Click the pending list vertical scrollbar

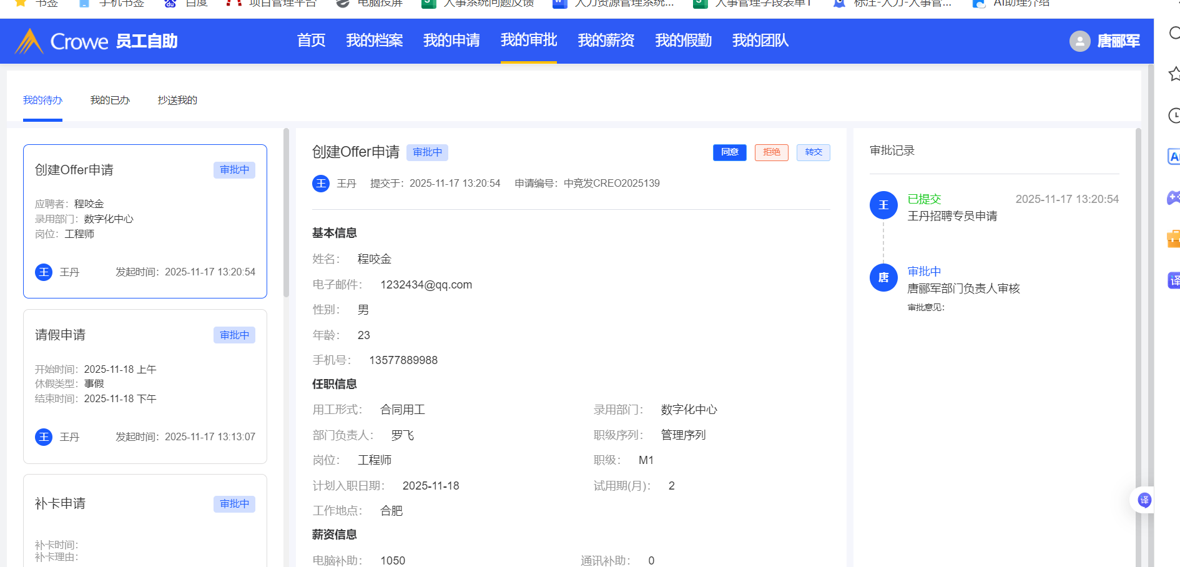click(x=286, y=212)
